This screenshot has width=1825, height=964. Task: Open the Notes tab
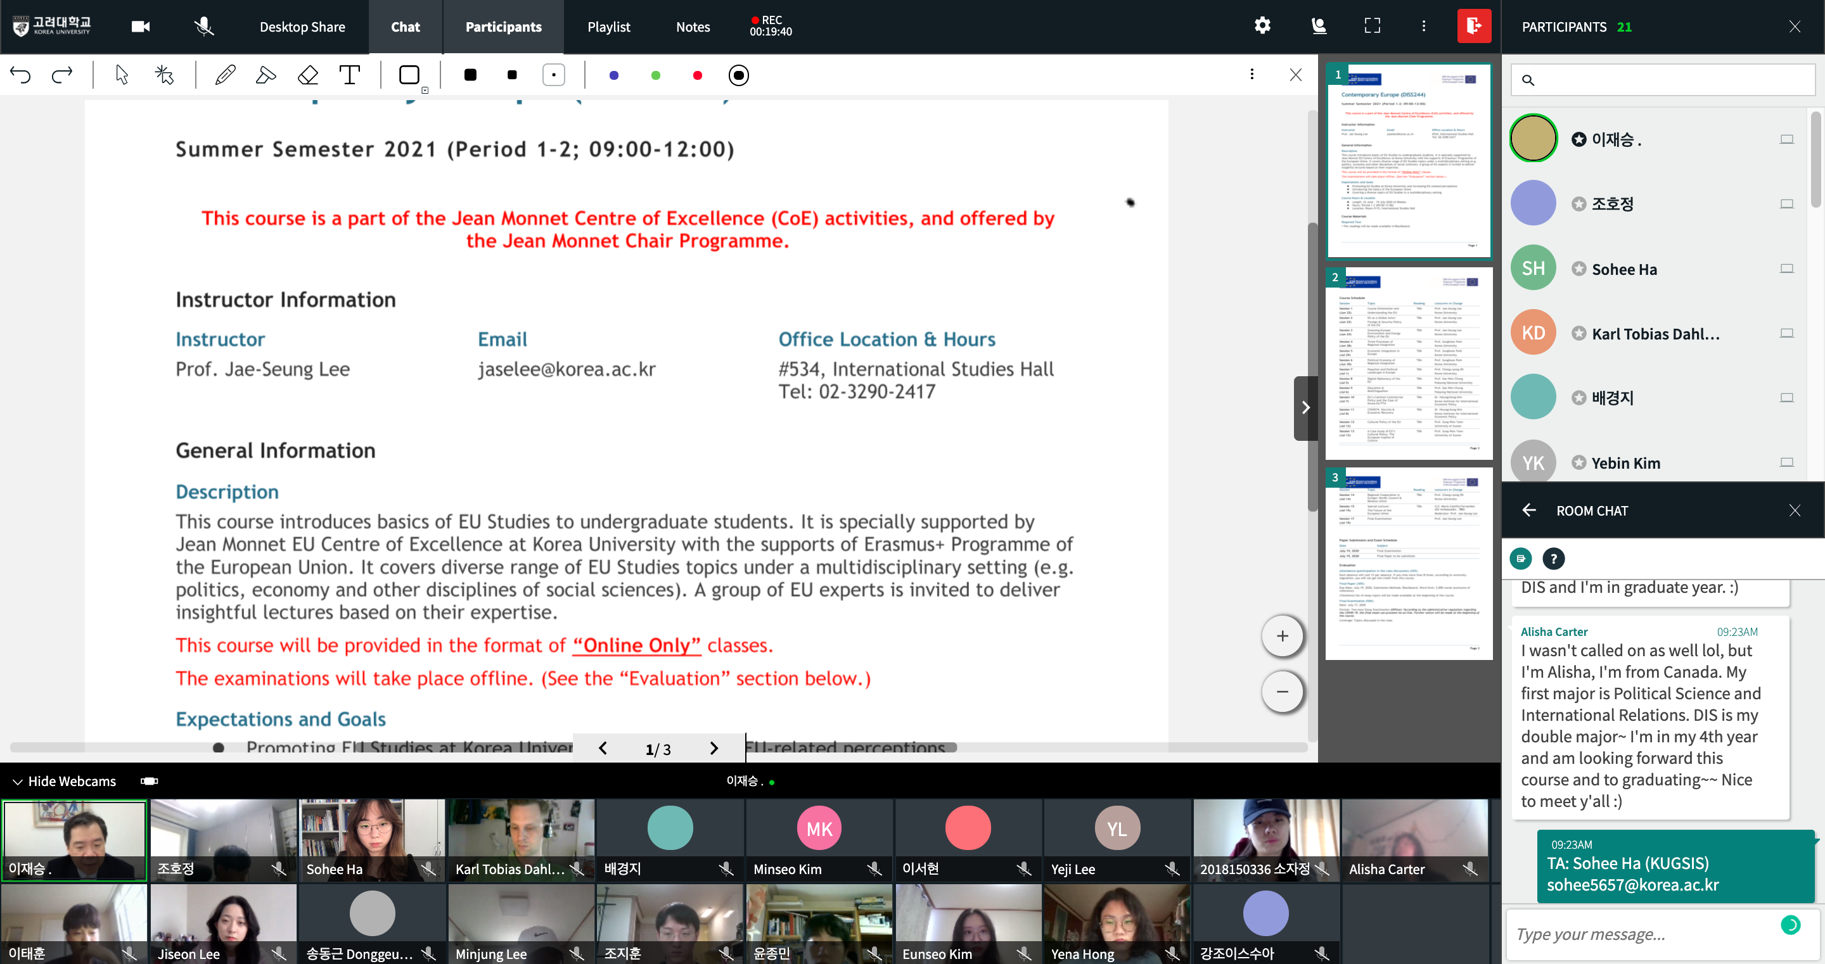pos(692,27)
